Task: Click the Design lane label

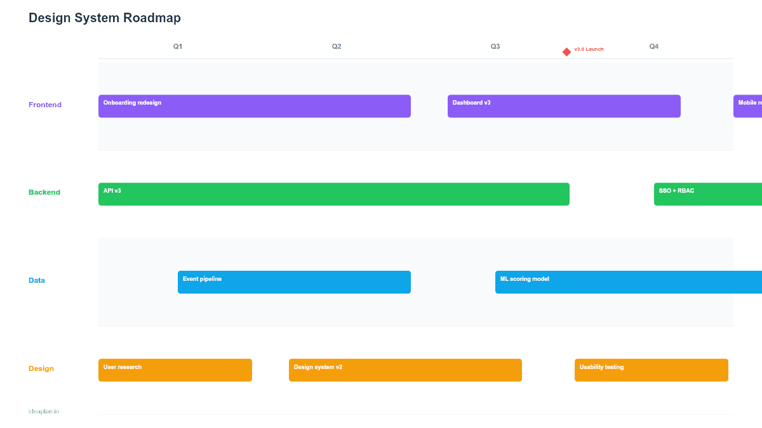Action: tap(41, 368)
